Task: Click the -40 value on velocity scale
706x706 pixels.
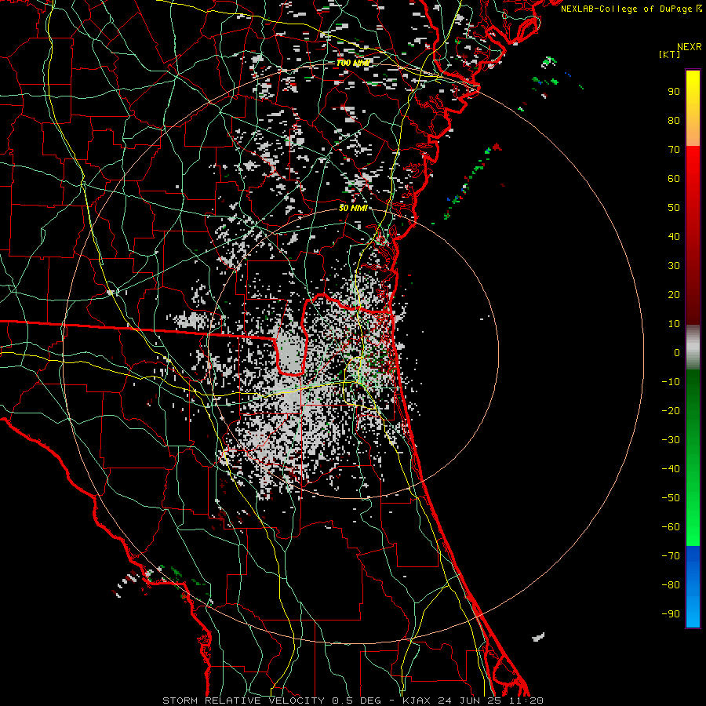Action: pyautogui.click(x=671, y=469)
